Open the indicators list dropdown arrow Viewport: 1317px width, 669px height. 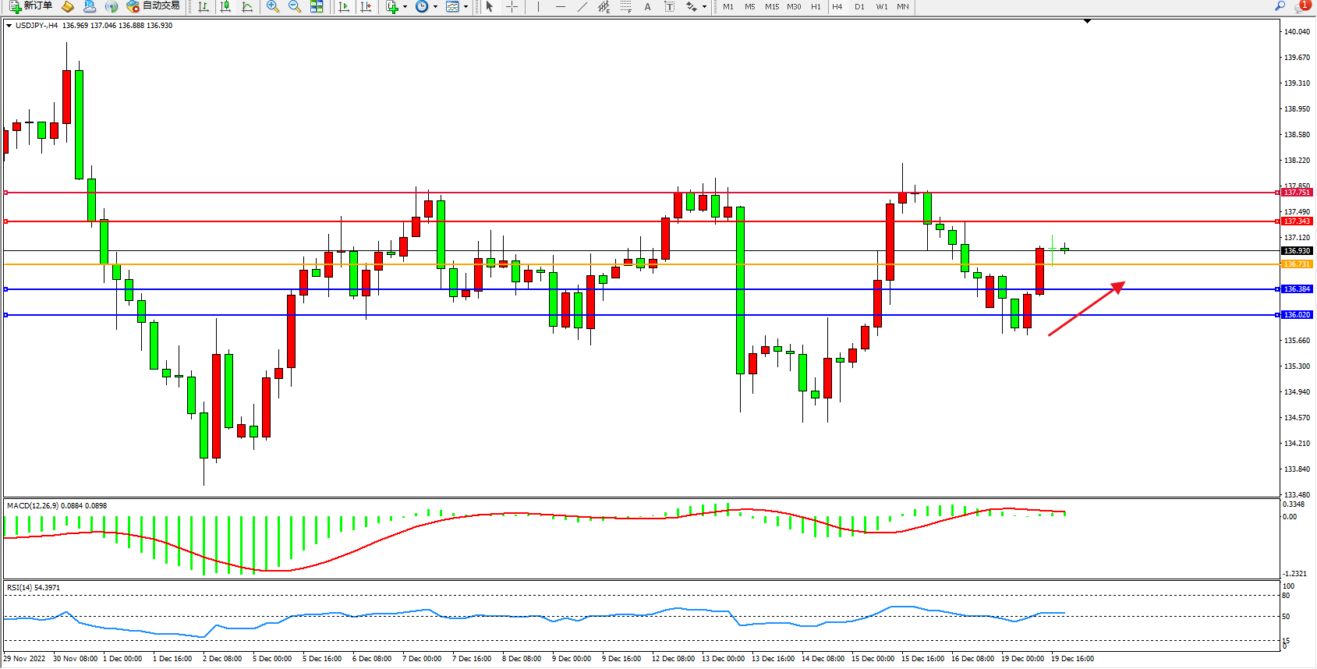coord(405,6)
